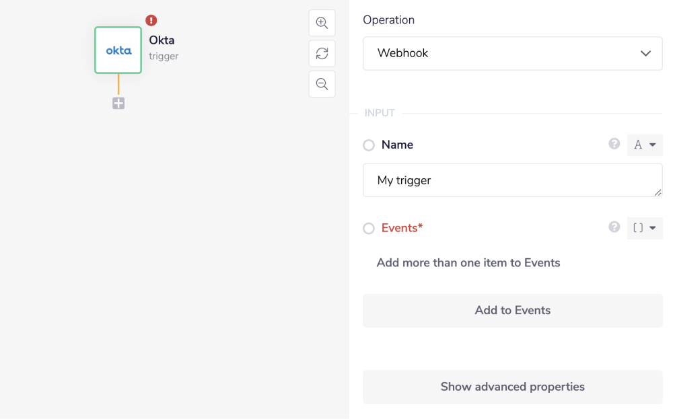Click the resize handle of the Name textarea

tap(659, 193)
